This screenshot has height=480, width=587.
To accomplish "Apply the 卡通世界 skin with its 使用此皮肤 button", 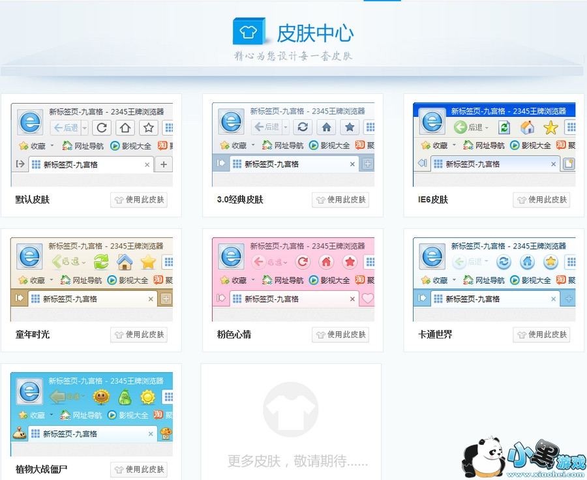I will (541, 335).
